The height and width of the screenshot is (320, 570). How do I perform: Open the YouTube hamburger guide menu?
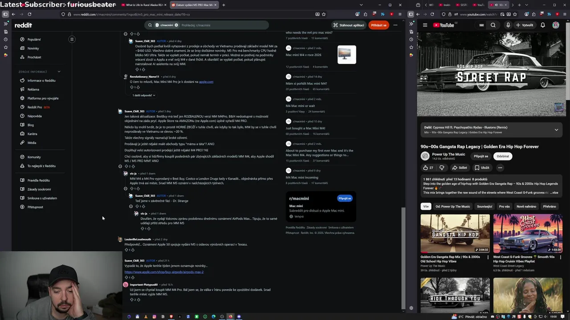(425, 25)
